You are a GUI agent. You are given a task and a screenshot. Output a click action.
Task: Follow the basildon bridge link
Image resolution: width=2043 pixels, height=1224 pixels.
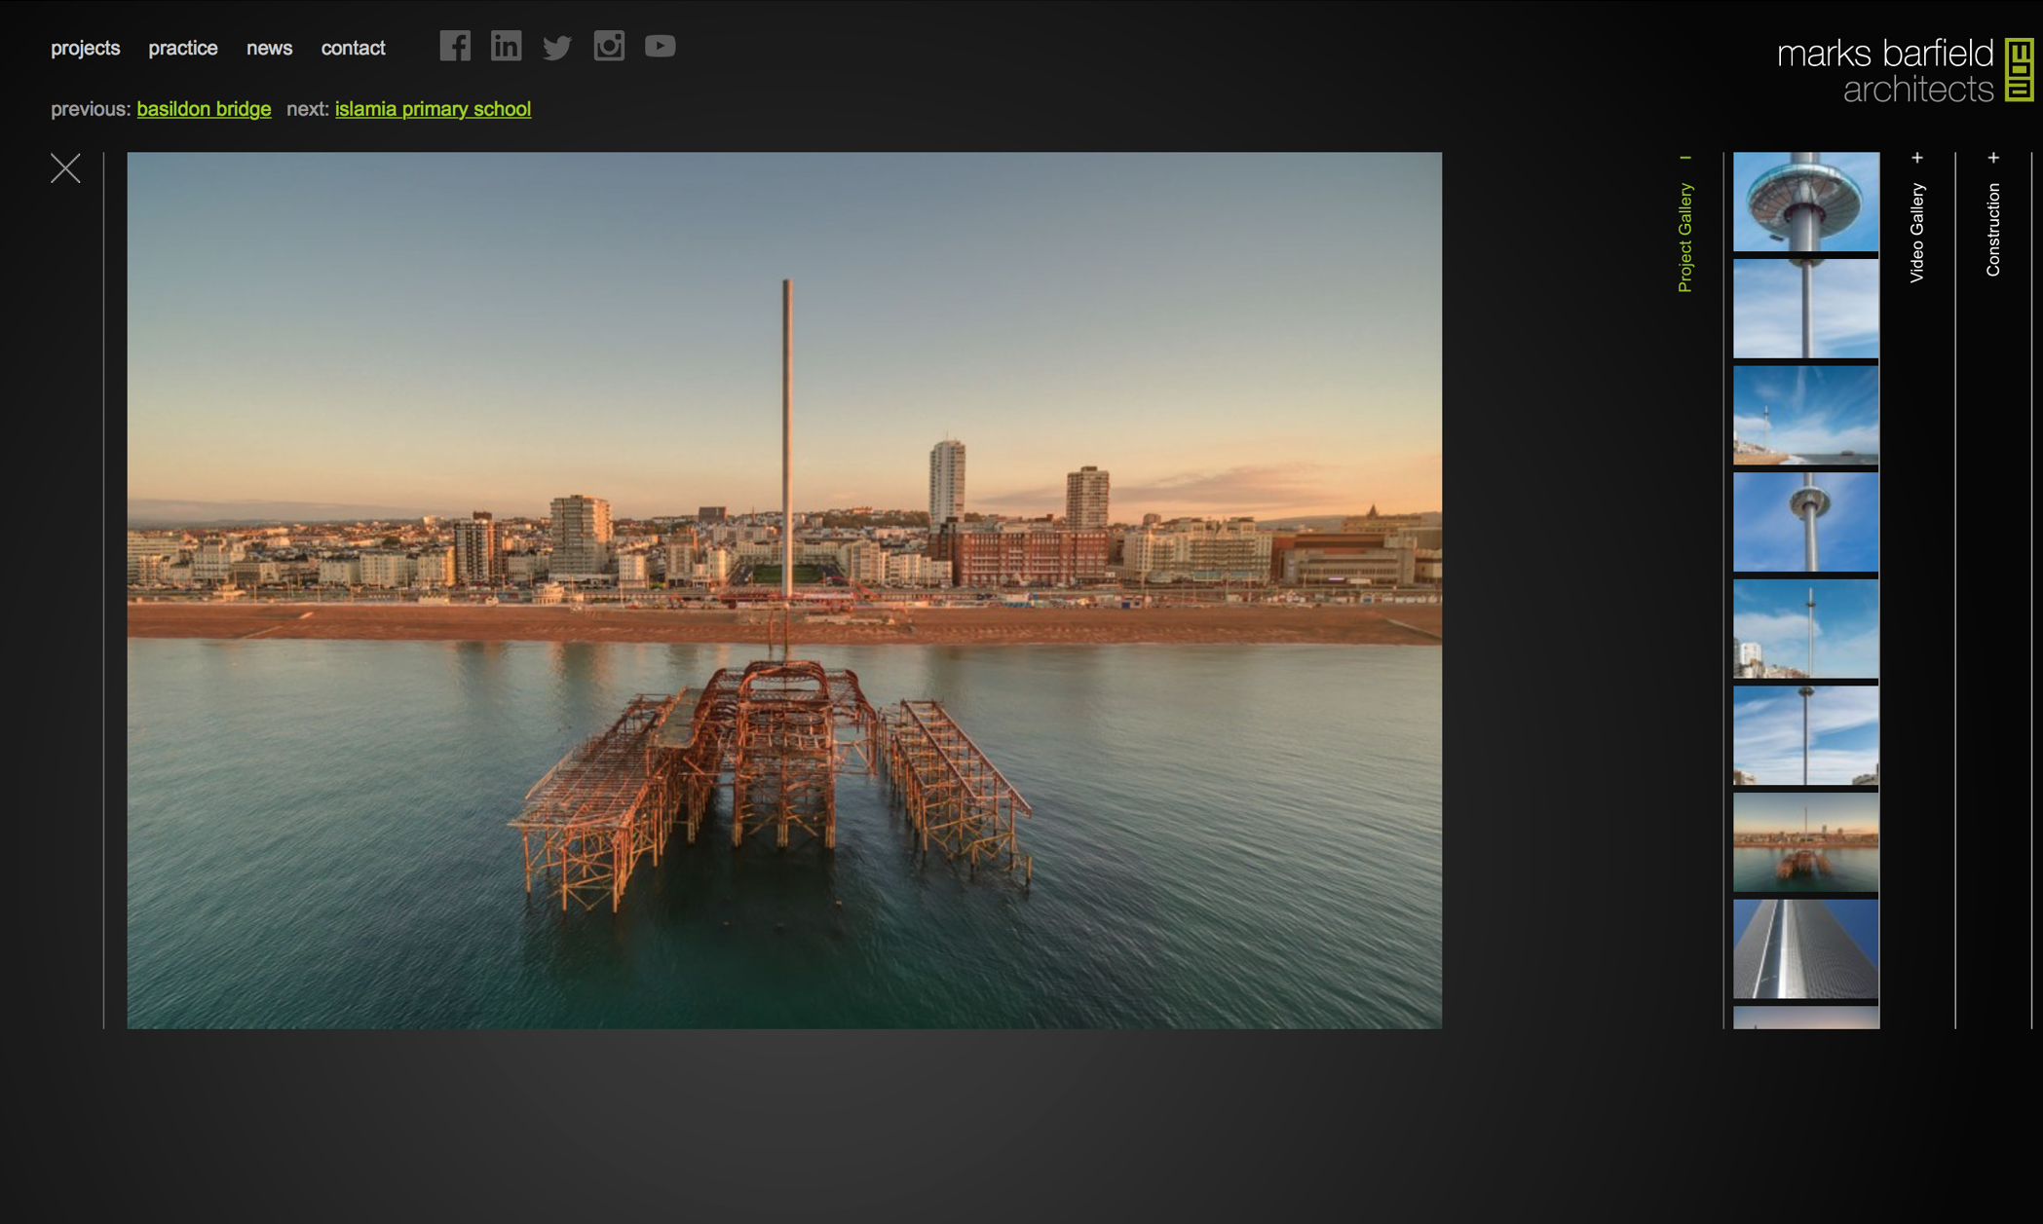tap(204, 109)
